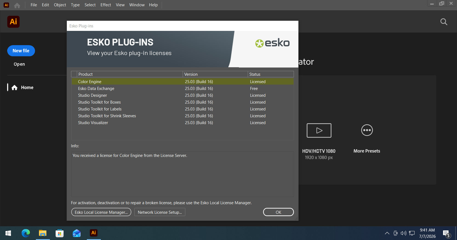Click the HDV/HDTV 1080 preset label
This screenshot has height=240, width=457.
pyautogui.click(x=319, y=151)
